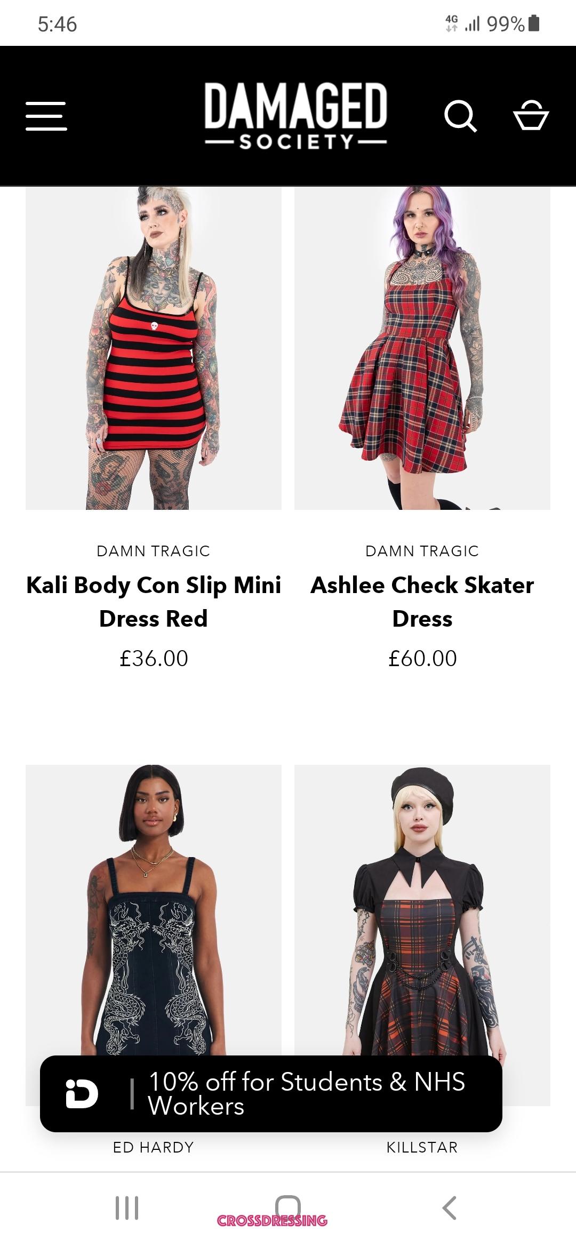The image size is (576, 1248).
Task: Tap the Student Beans ID icon
Action: 82,1093
